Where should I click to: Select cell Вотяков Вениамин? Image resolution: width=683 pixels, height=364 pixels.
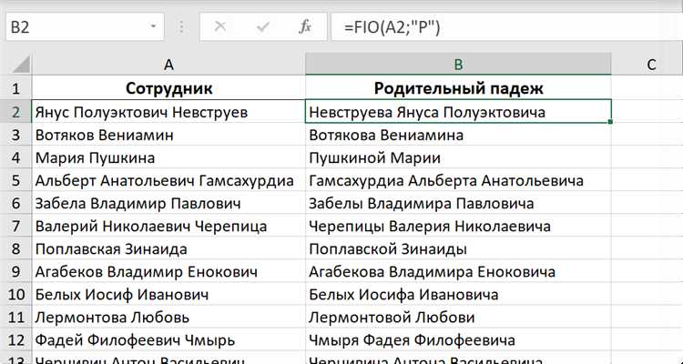coord(168,135)
